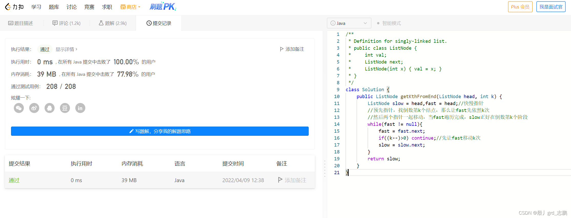Share result via LinkedIn icon

coord(80,108)
